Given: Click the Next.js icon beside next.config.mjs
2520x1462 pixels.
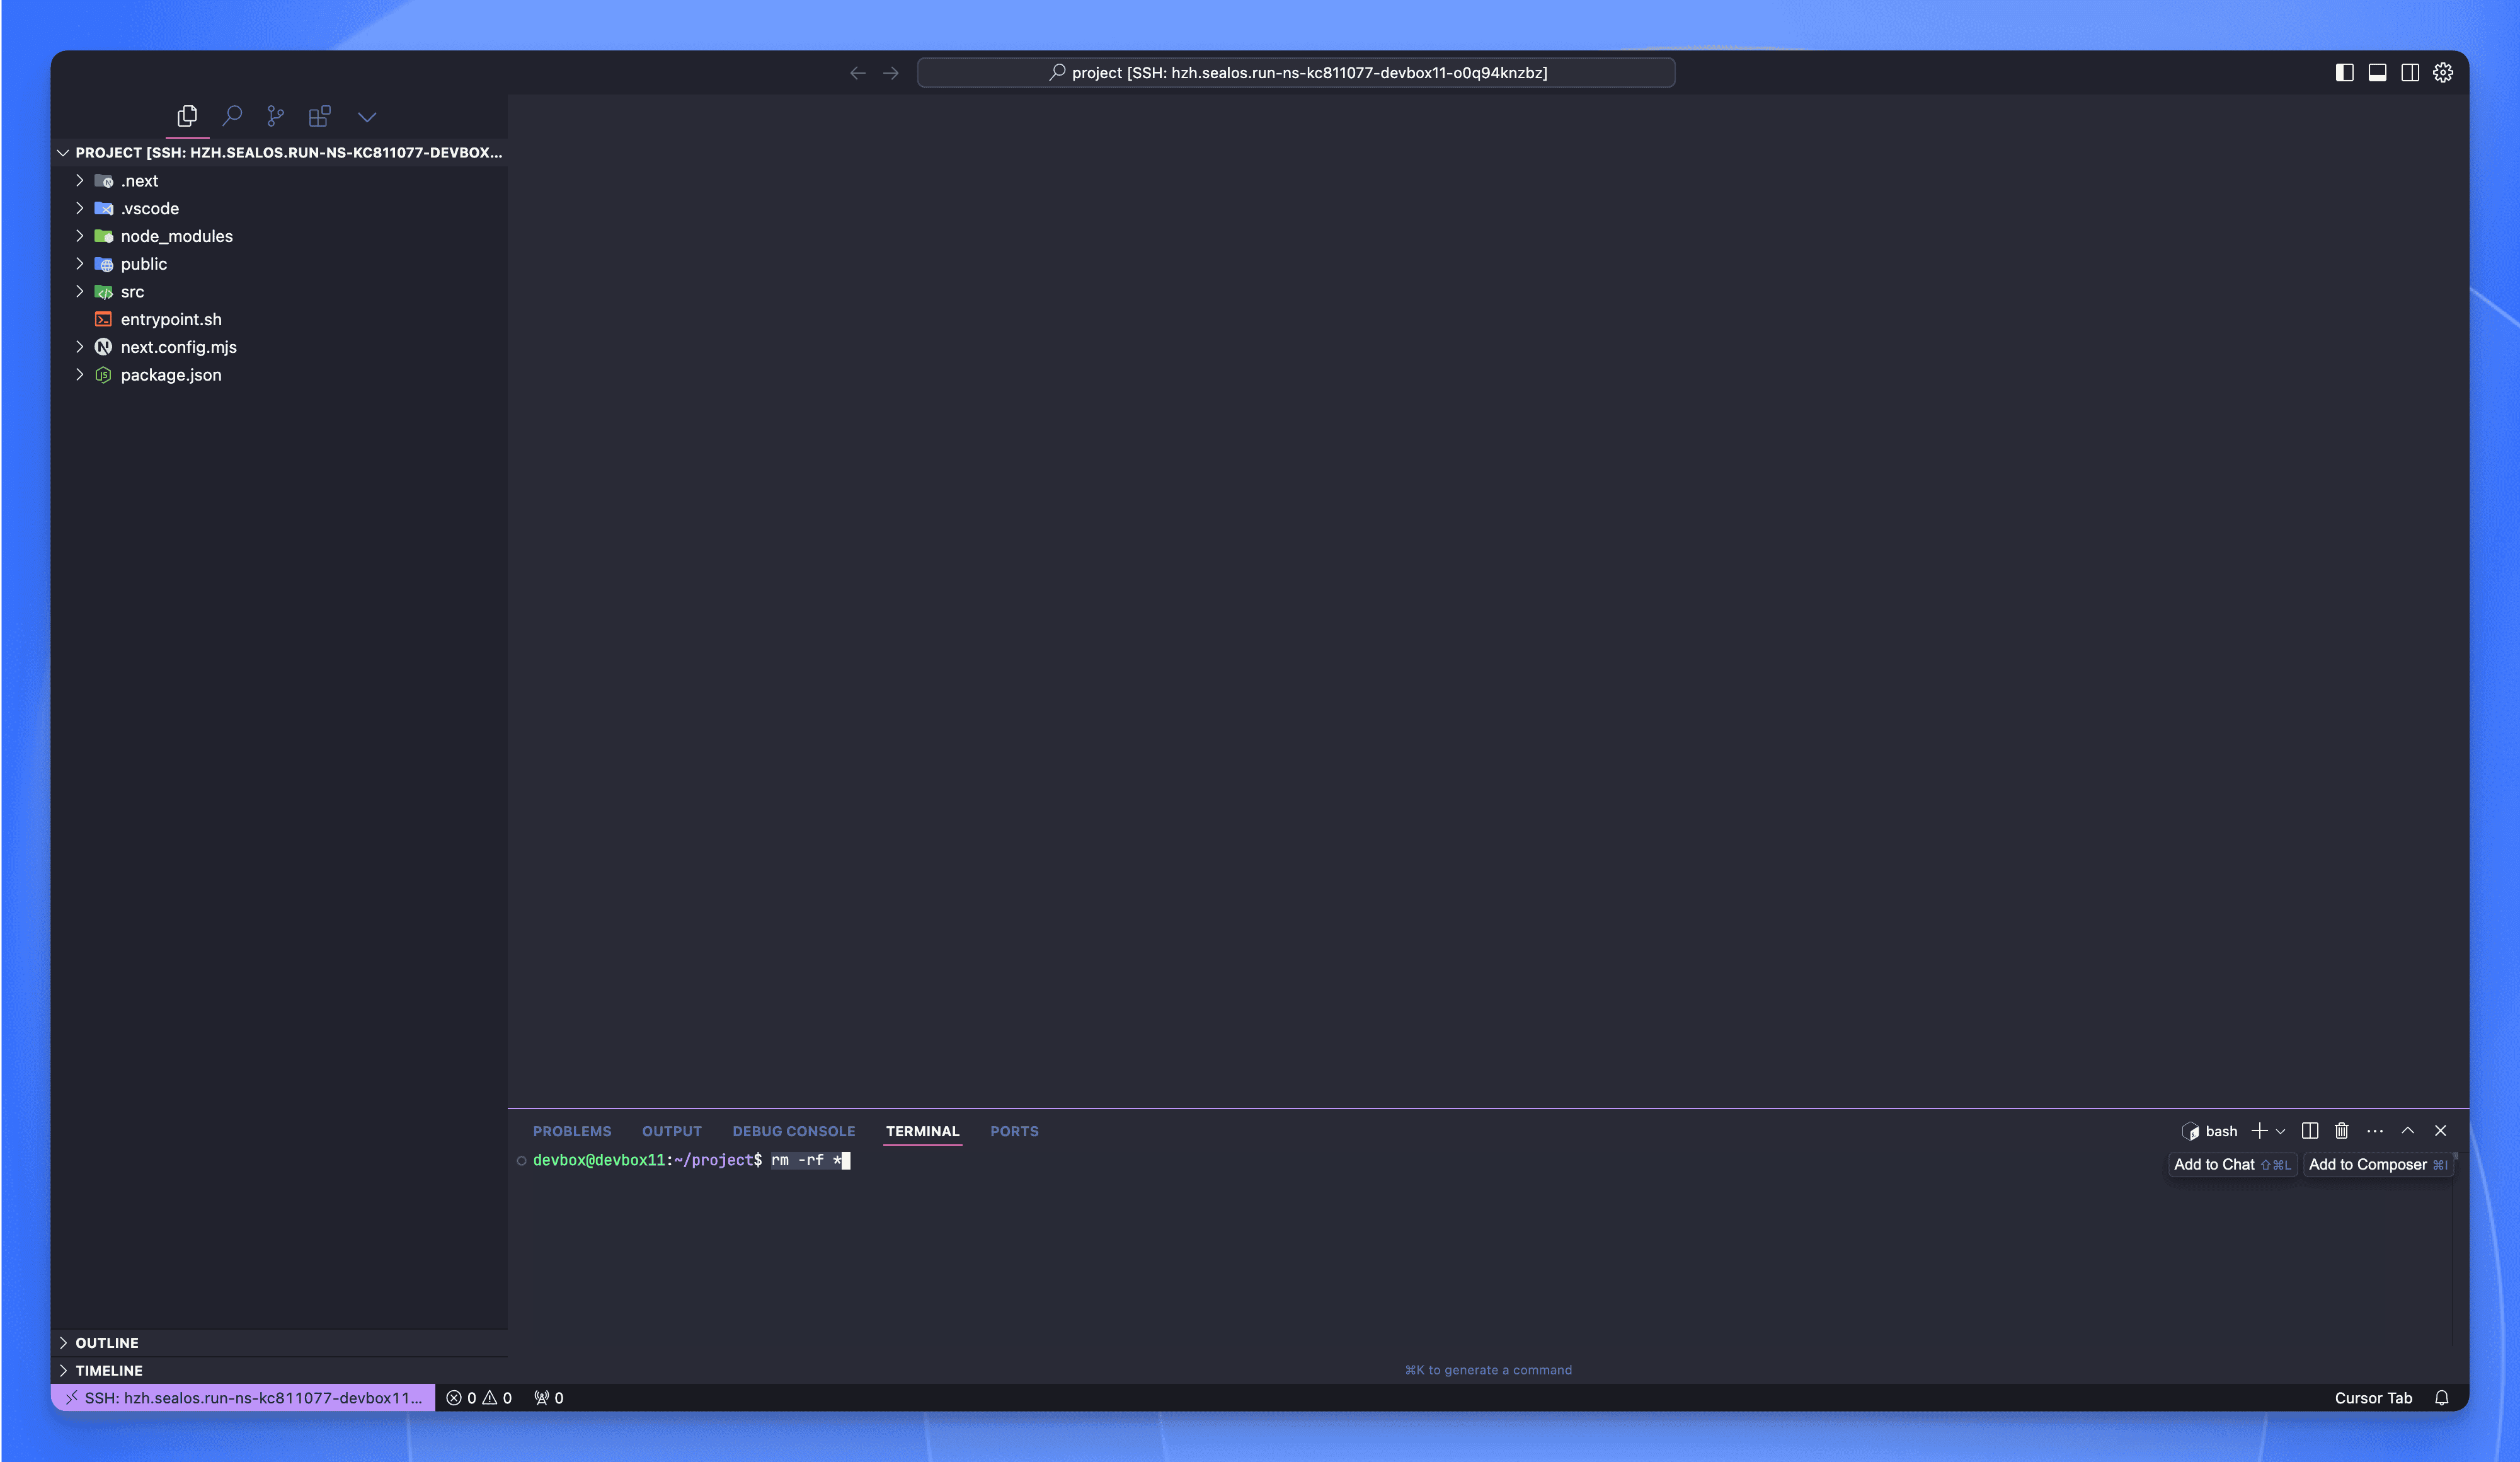Looking at the screenshot, I should coord(103,347).
